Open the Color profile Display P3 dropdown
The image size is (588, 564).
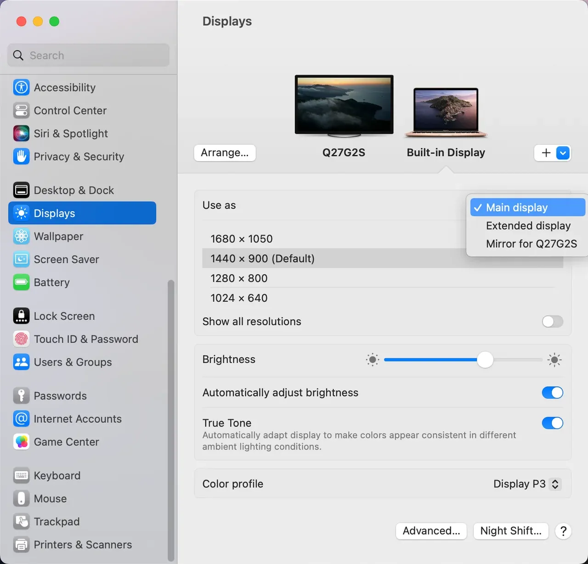click(527, 484)
